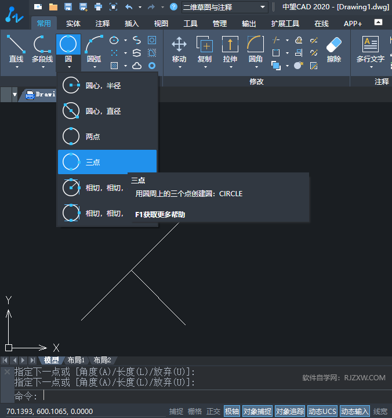This screenshot has height=418, width=392.
Task: Toggle Snap (捕捉) mode in status bar
Action: pos(176,412)
